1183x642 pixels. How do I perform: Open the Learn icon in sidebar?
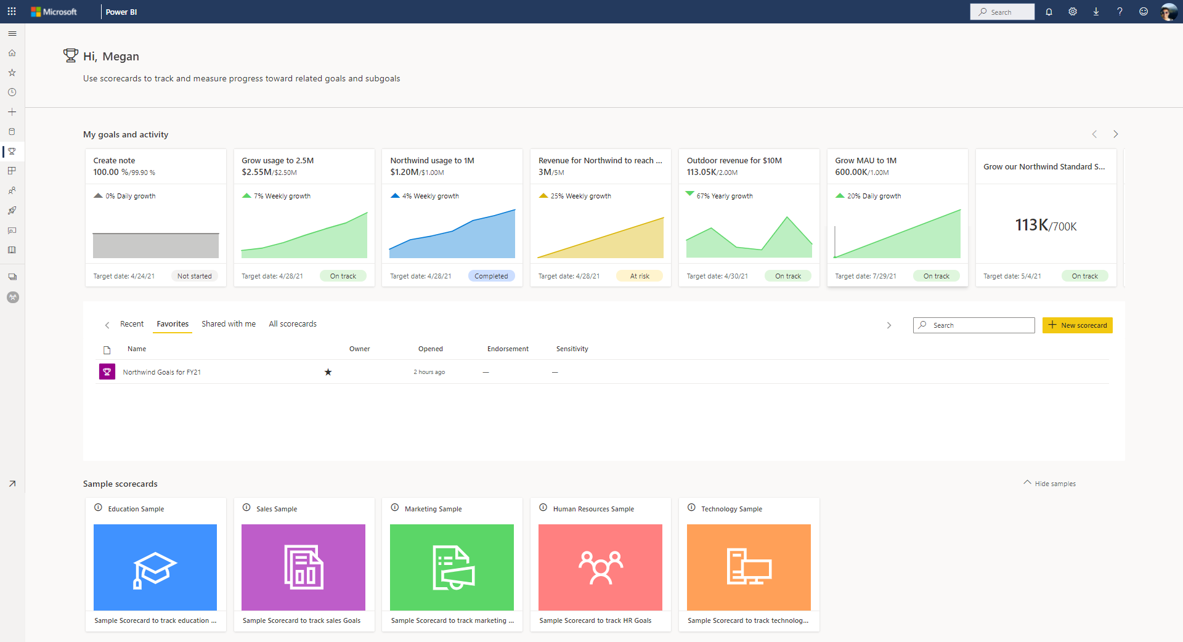point(12,230)
